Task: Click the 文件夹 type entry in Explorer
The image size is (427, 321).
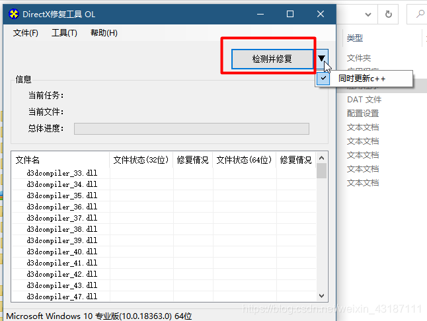Action: point(359,58)
